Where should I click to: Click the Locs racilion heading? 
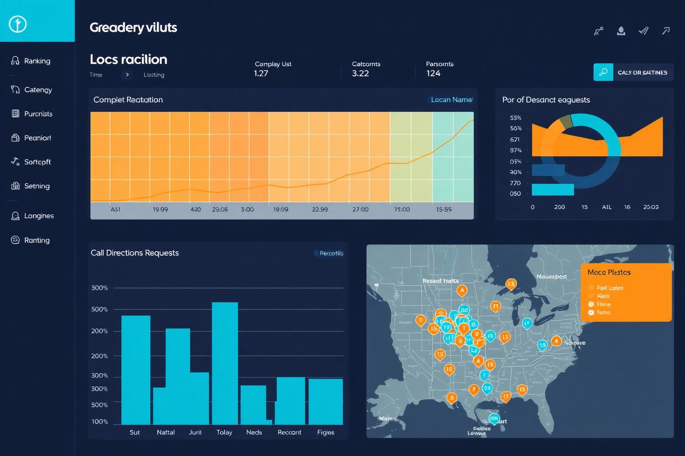tap(128, 59)
